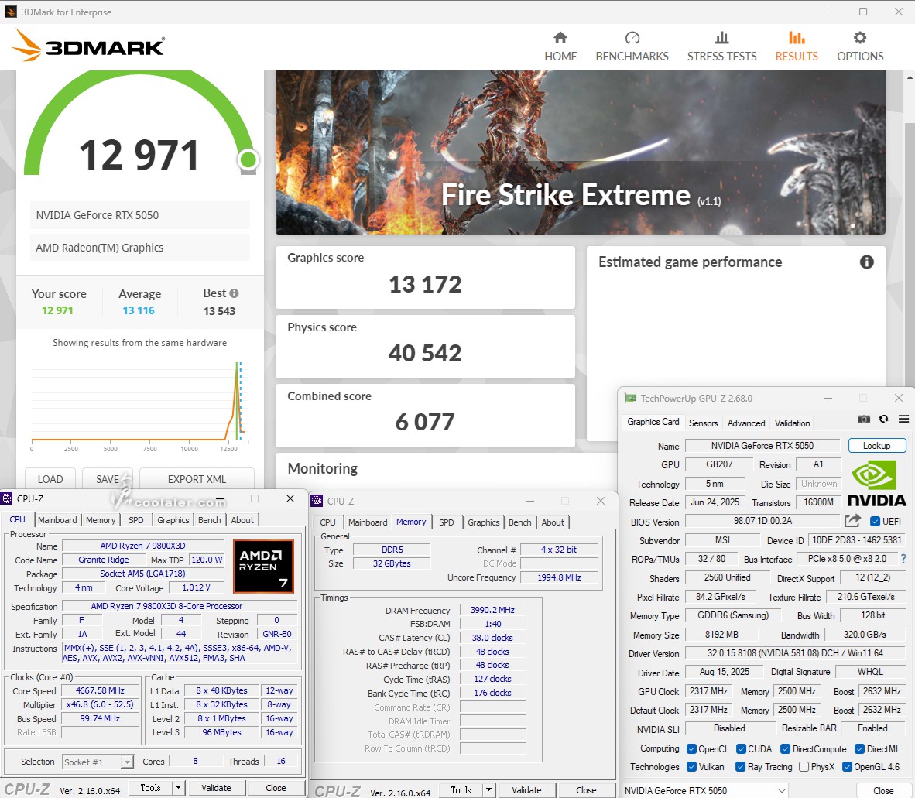Click the Bus Interface question mark in GPU-Z
The height and width of the screenshot is (798, 915).
903,559
